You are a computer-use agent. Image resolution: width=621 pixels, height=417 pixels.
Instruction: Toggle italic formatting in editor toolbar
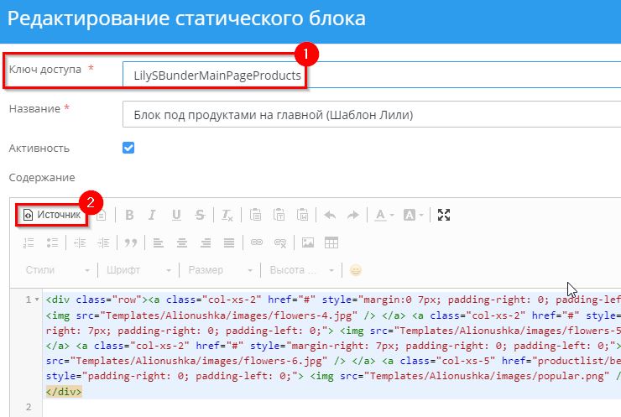coord(153,215)
